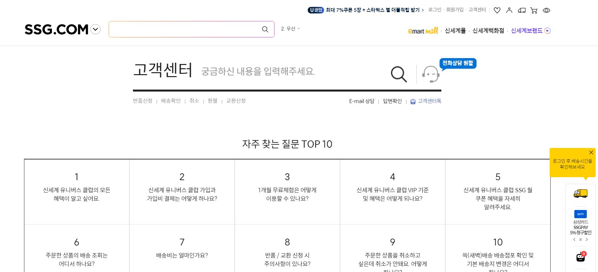Open the 삼성카드 SSGPAY 5% 청구할인 banner

581,222
